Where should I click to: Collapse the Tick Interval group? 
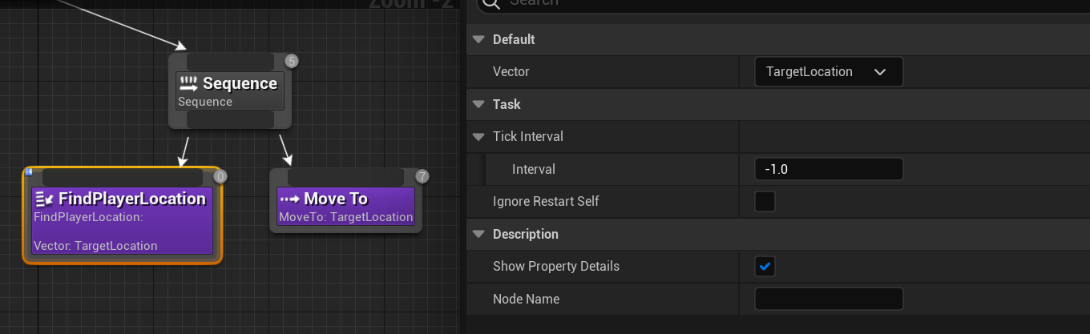(479, 137)
